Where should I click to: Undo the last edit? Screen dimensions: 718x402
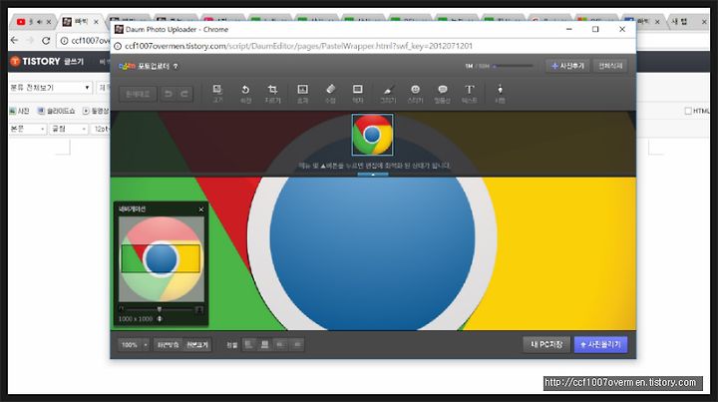point(169,94)
